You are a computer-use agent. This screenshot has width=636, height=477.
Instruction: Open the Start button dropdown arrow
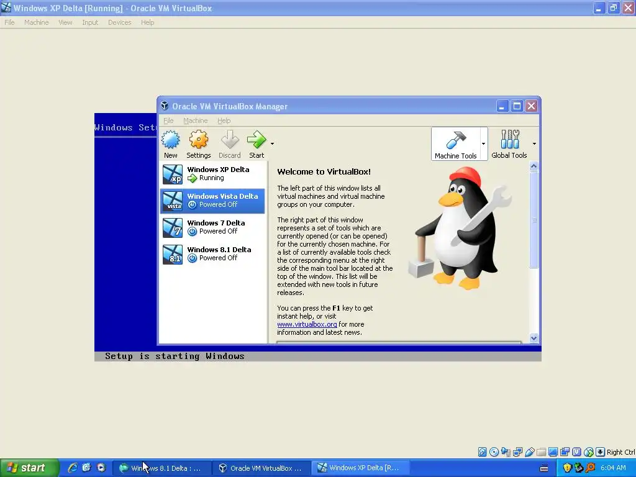click(272, 143)
